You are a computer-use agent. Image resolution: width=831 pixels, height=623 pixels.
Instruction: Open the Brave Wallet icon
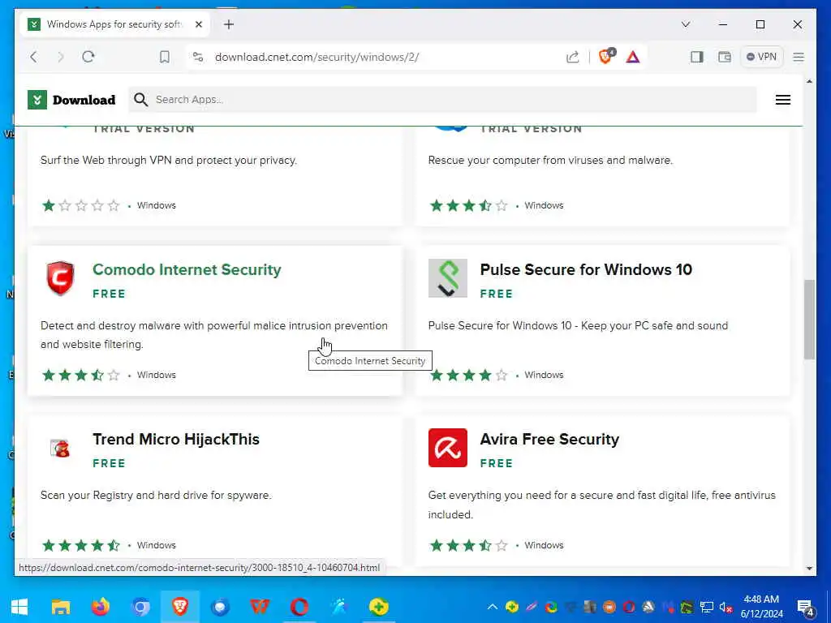pyautogui.click(x=724, y=57)
